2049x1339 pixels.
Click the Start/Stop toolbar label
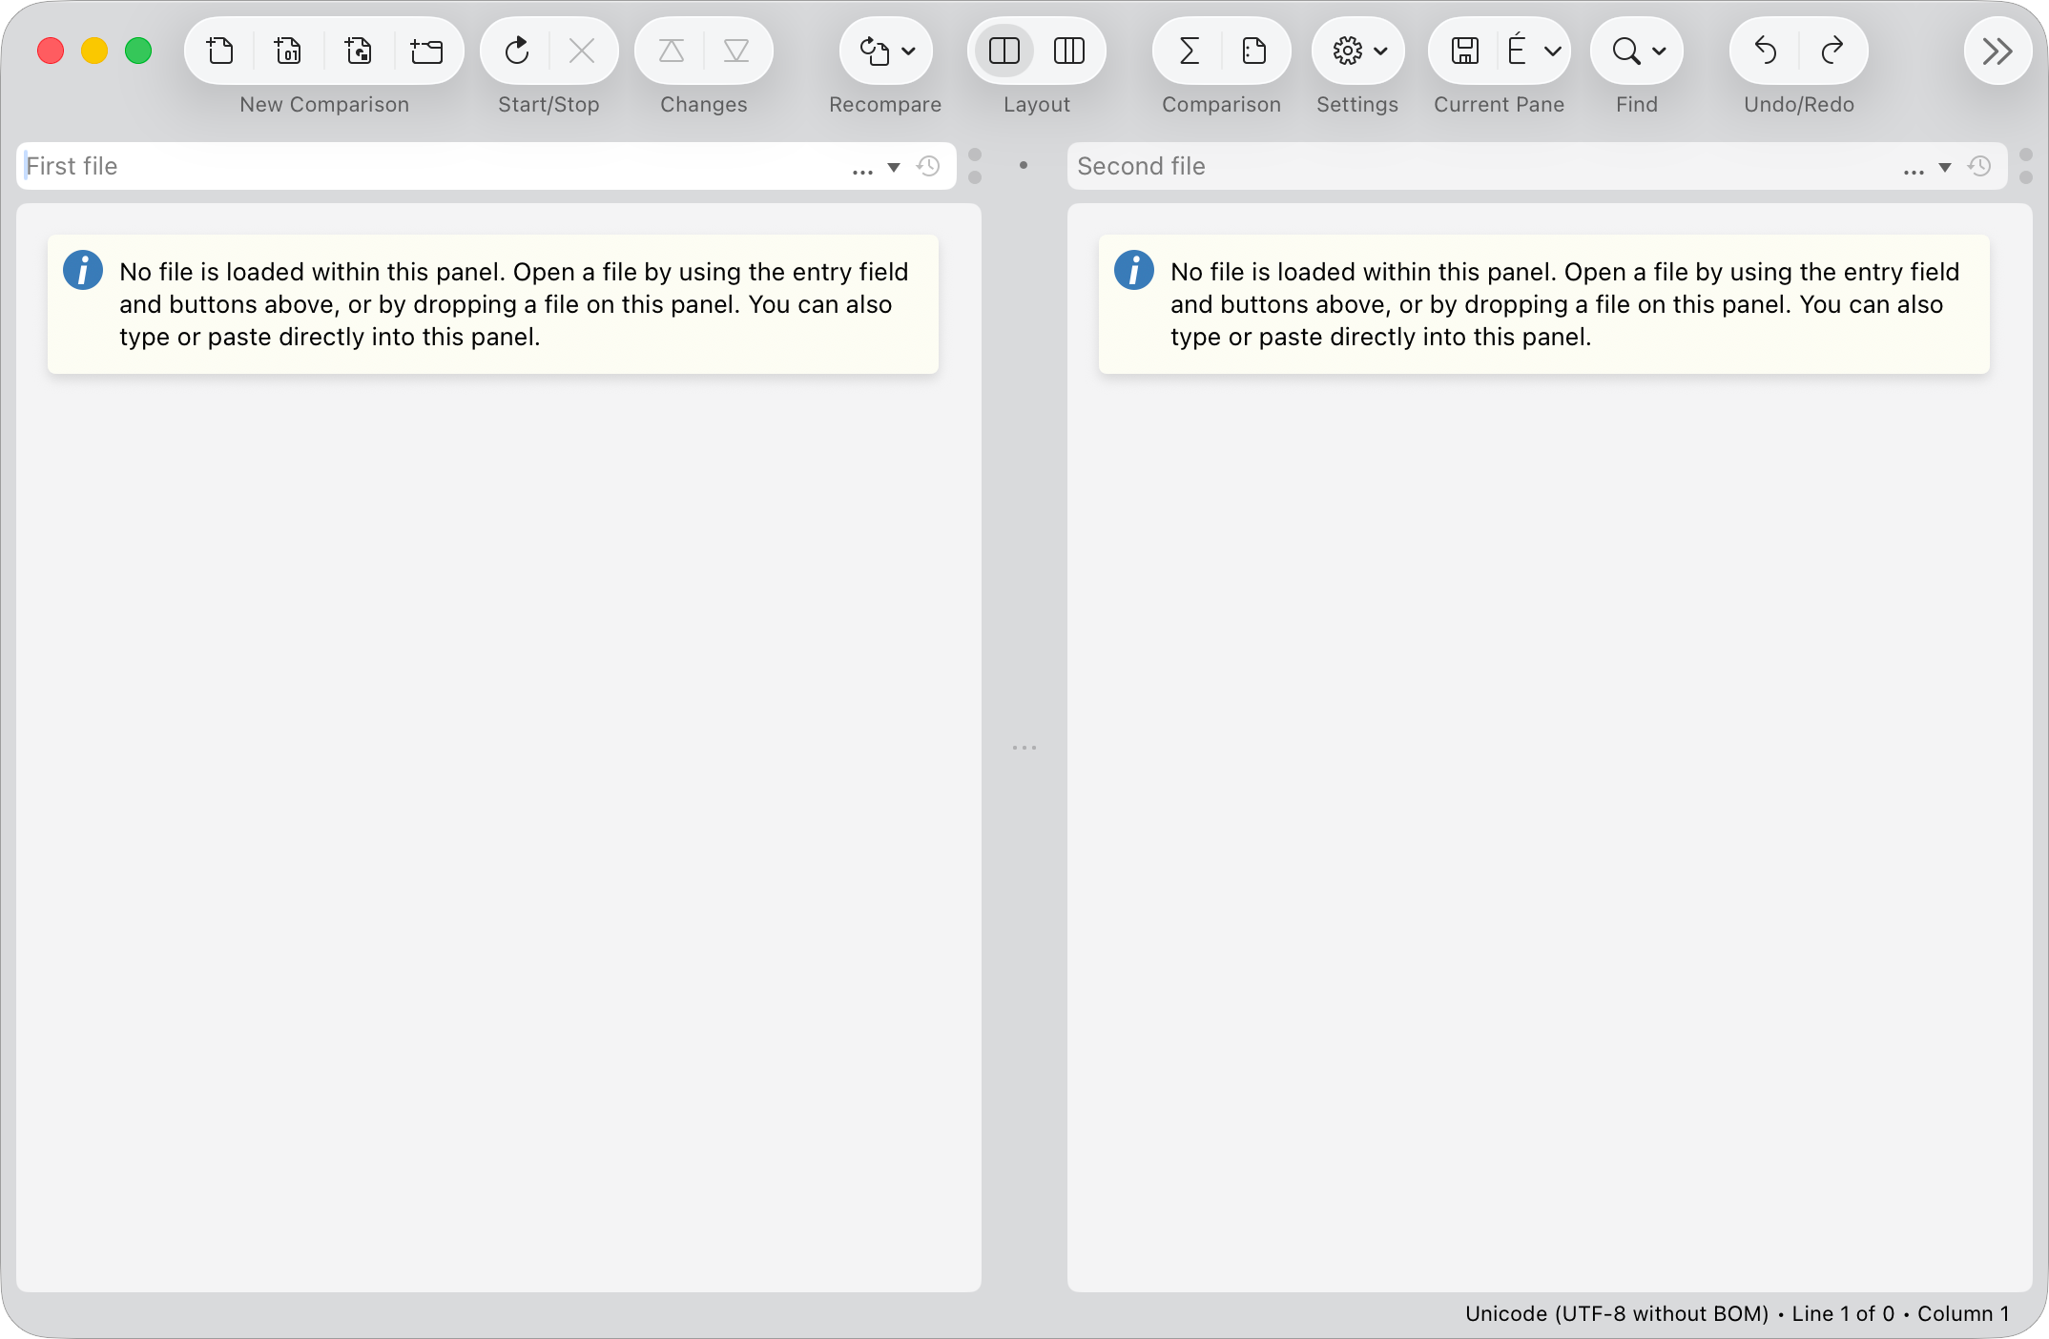pyautogui.click(x=548, y=105)
